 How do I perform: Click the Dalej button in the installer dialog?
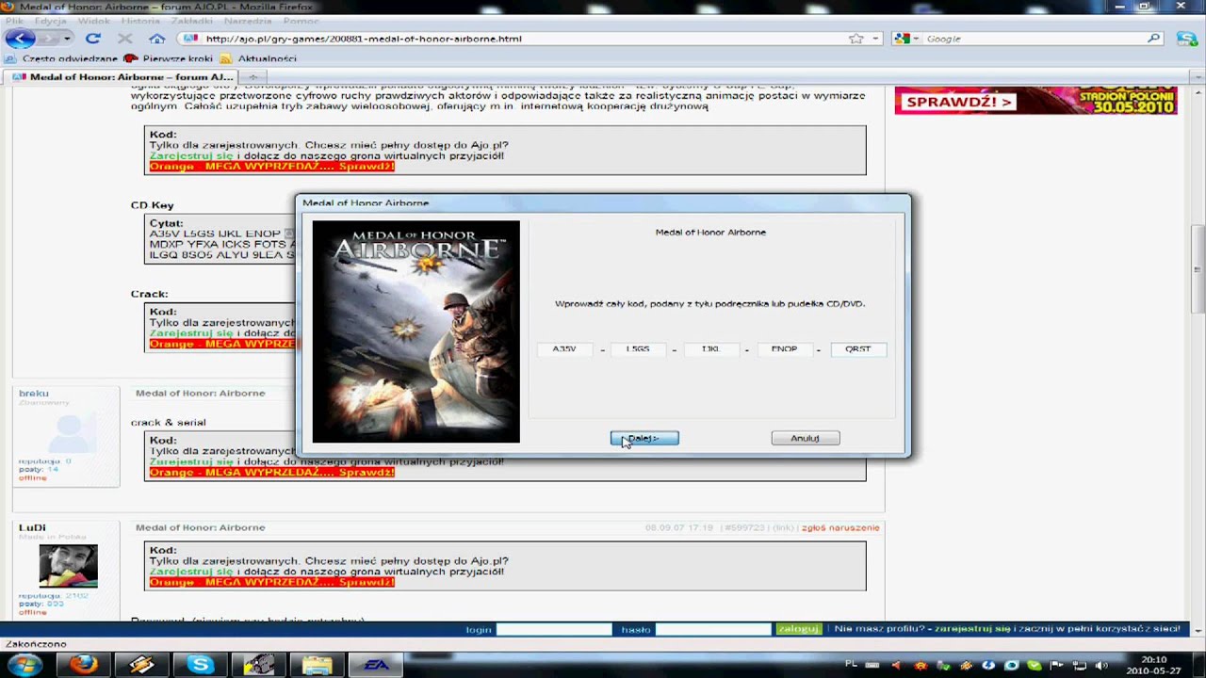[x=644, y=438]
